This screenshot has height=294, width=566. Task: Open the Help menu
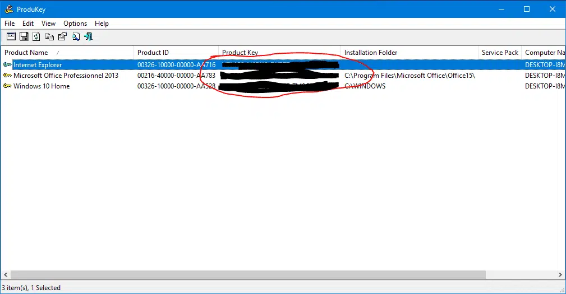(x=102, y=24)
